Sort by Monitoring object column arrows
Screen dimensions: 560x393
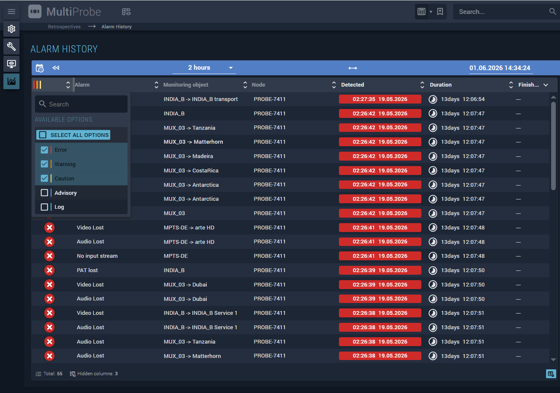tap(245, 85)
